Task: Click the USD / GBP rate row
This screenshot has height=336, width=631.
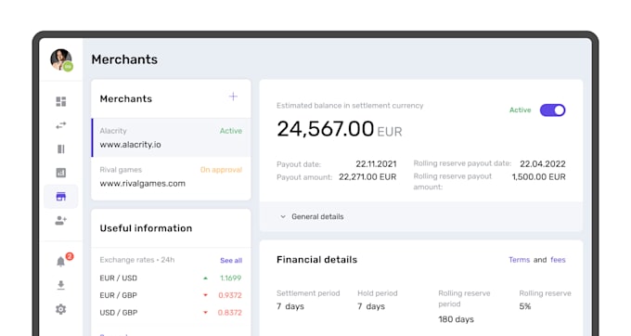Action: tap(171, 313)
